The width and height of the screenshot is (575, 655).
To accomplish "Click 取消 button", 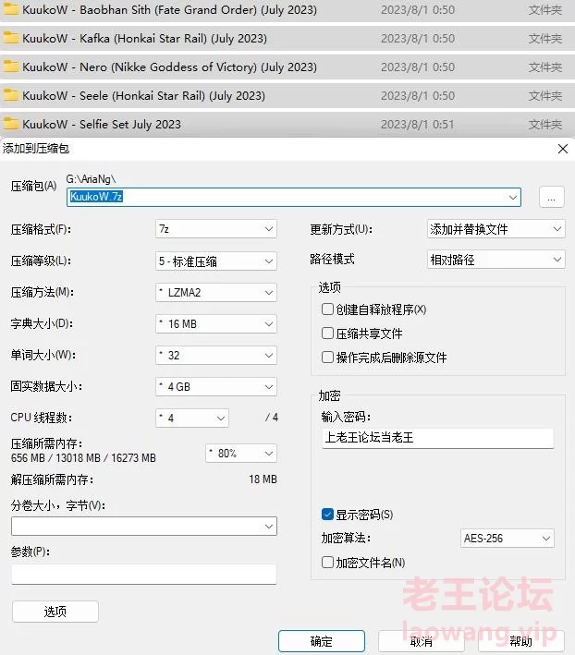I will pos(421,641).
